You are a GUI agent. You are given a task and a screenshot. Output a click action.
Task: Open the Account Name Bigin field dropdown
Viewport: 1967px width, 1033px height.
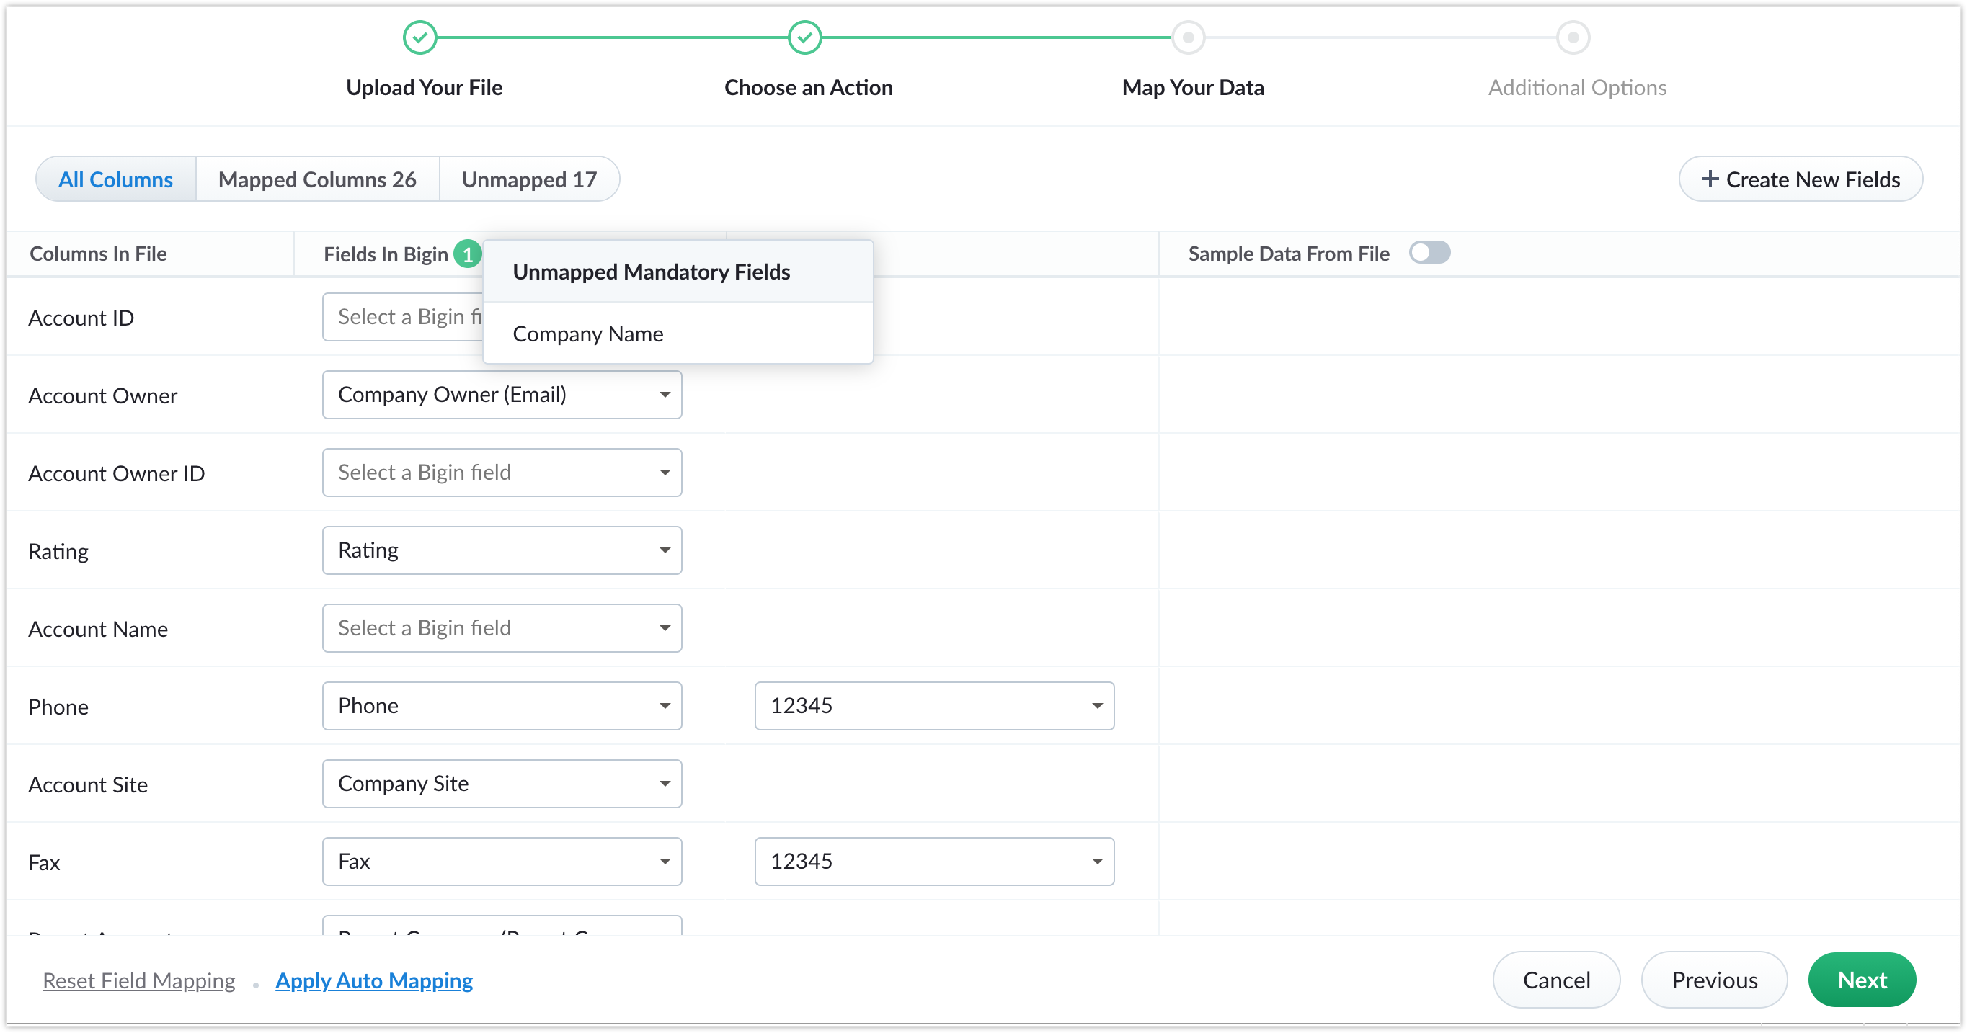coord(502,628)
